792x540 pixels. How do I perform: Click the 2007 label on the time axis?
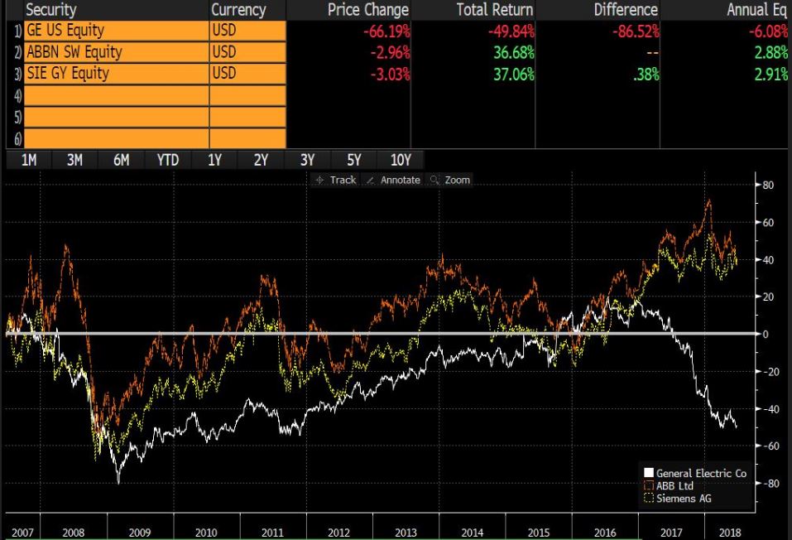22,533
